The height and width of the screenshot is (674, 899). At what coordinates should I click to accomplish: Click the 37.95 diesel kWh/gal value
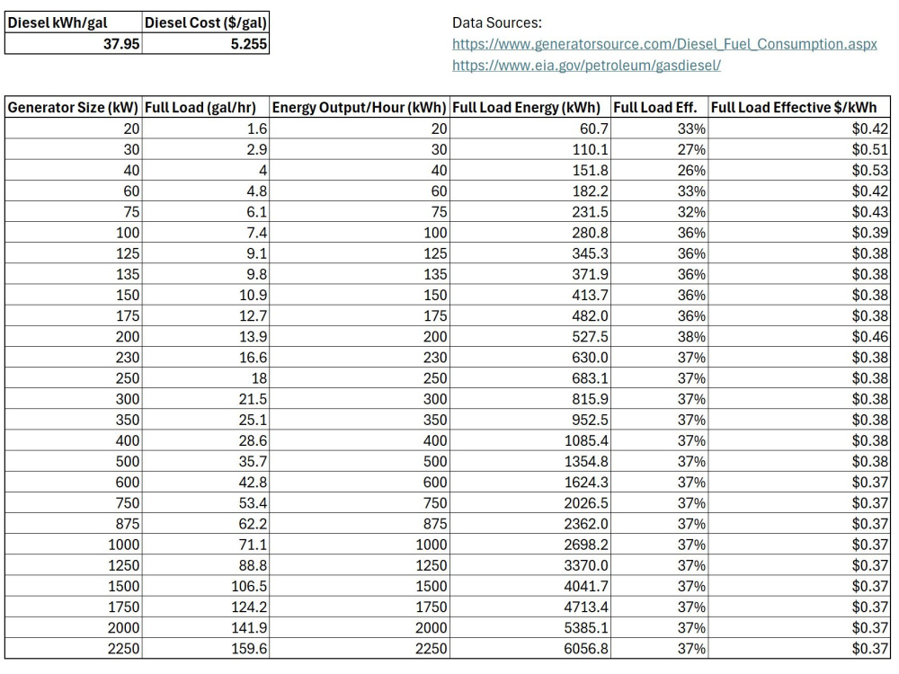pos(74,43)
